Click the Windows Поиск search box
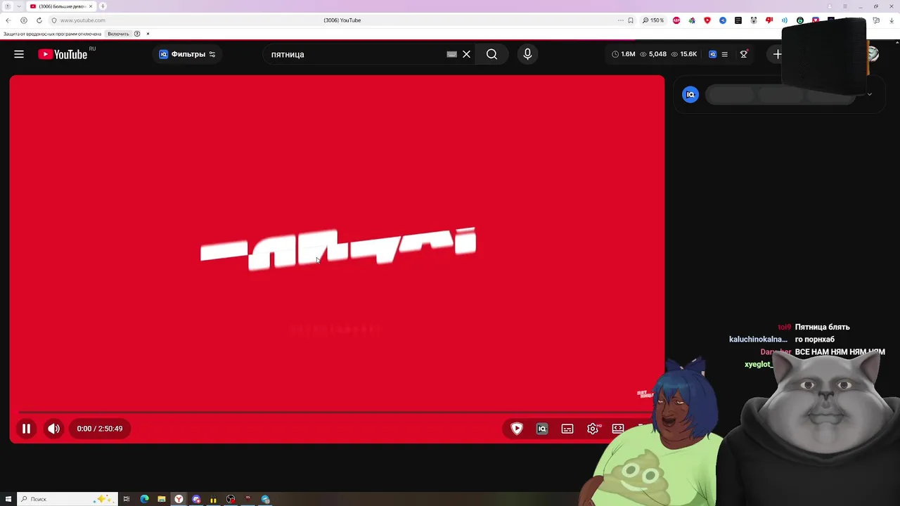The width and height of the screenshot is (900, 506). [66, 499]
